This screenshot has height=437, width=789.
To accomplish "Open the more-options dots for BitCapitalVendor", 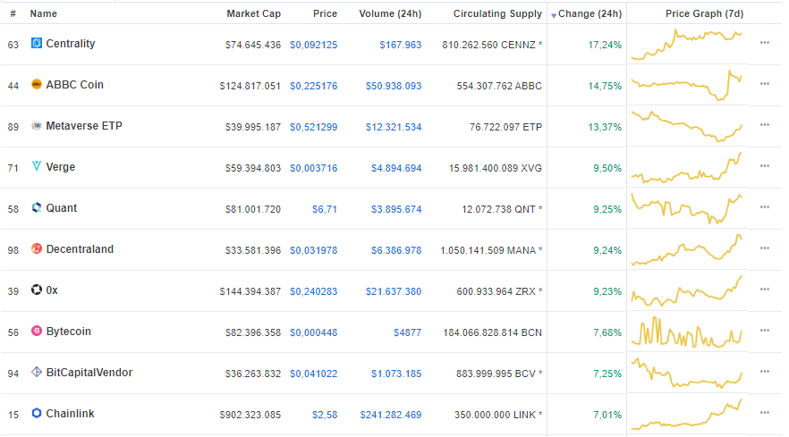I will (x=764, y=372).
